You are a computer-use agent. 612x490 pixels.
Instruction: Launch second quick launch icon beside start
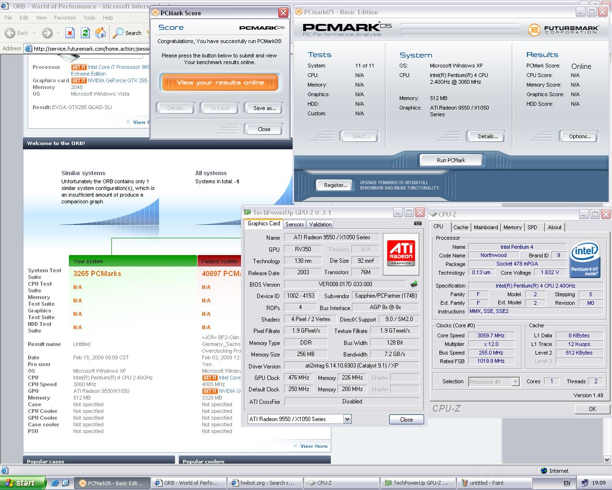(66, 483)
